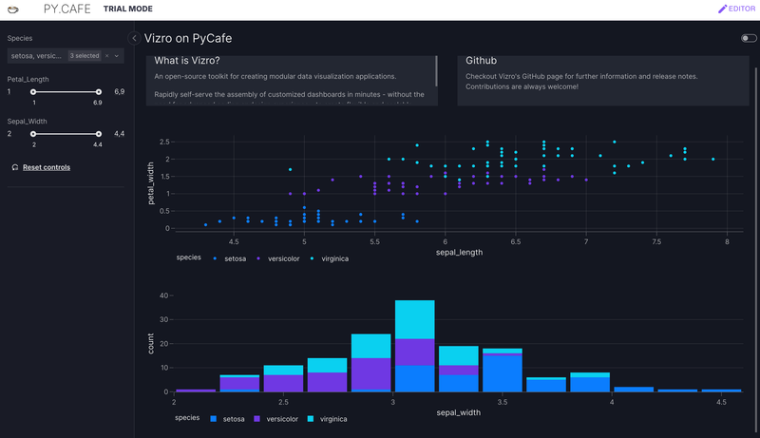Click the 'Vizro on PyCafe' page title
The height and width of the screenshot is (438, 760).
coord(188,38)
